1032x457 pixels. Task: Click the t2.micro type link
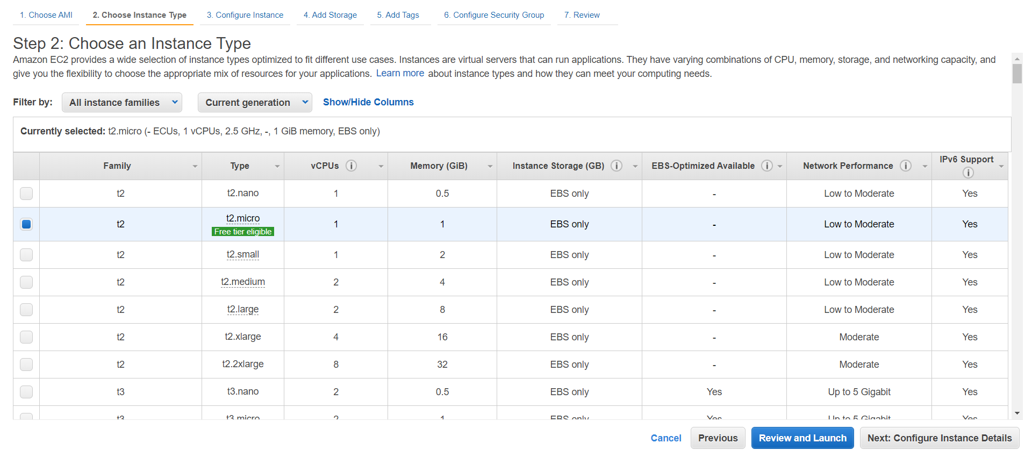[243, 218]
